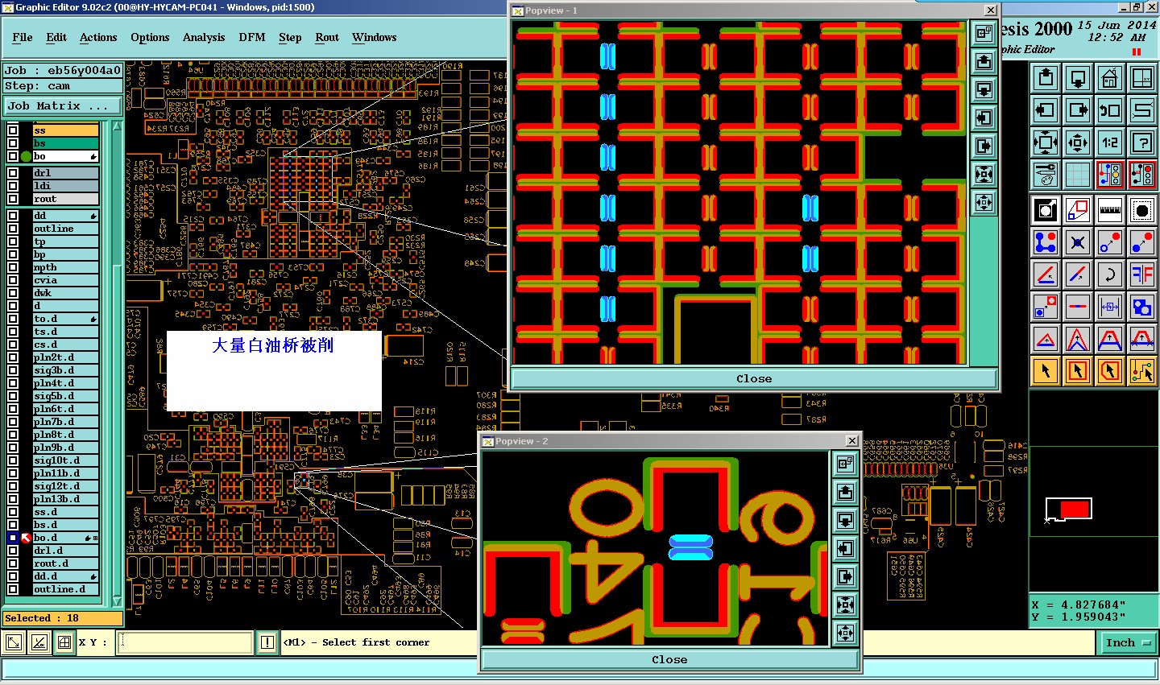Open the Windows menu
Image resolution: width=1160 pixels, height=685 pixels.
click(375, 38)
